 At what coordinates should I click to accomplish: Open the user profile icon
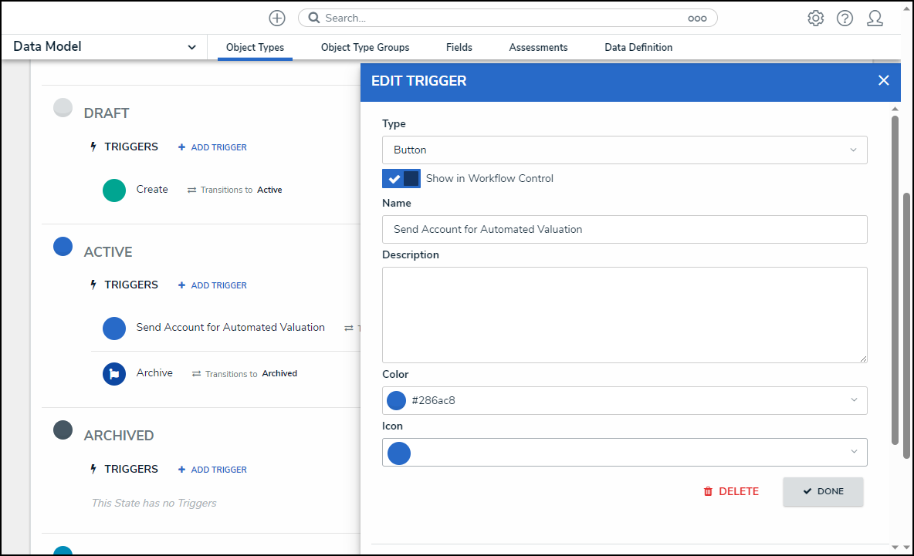click(875, 18)
